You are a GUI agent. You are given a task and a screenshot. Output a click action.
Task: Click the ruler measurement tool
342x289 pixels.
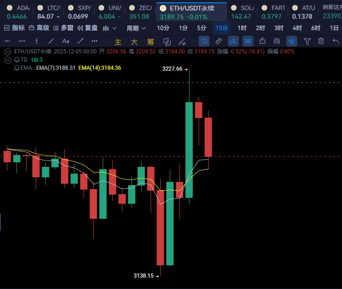[219, 41]
